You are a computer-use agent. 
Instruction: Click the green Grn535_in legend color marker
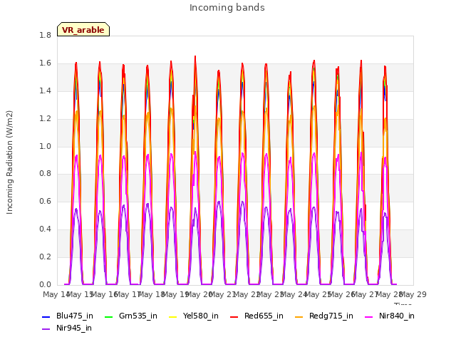click(108, 316)
